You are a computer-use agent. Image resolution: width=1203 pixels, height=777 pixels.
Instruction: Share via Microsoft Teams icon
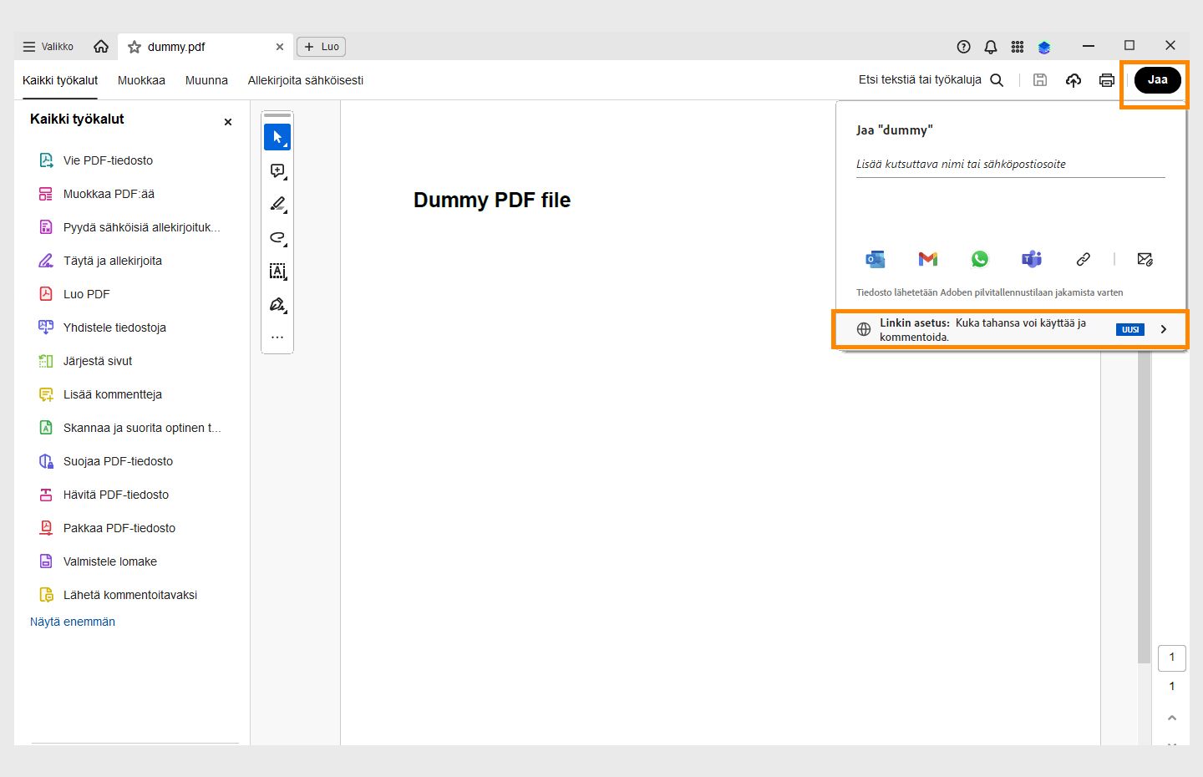(x=1032, y=259)
